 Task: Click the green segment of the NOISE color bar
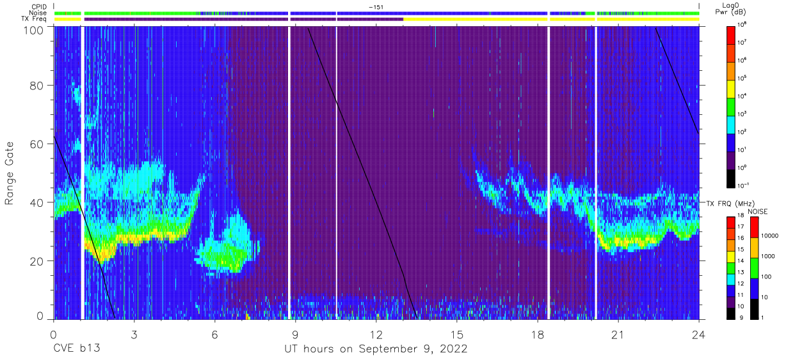[x=755, y=268]
